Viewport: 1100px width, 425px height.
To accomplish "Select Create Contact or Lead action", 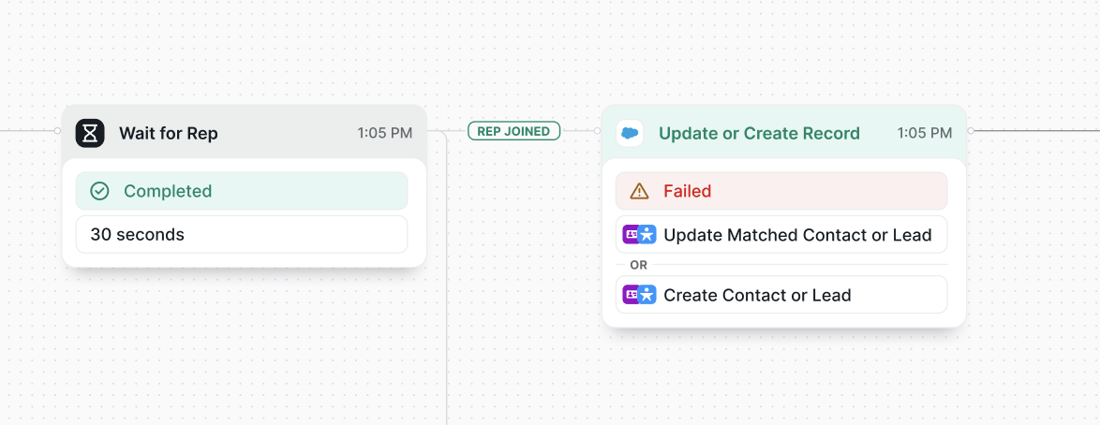I will pos(781,295).
